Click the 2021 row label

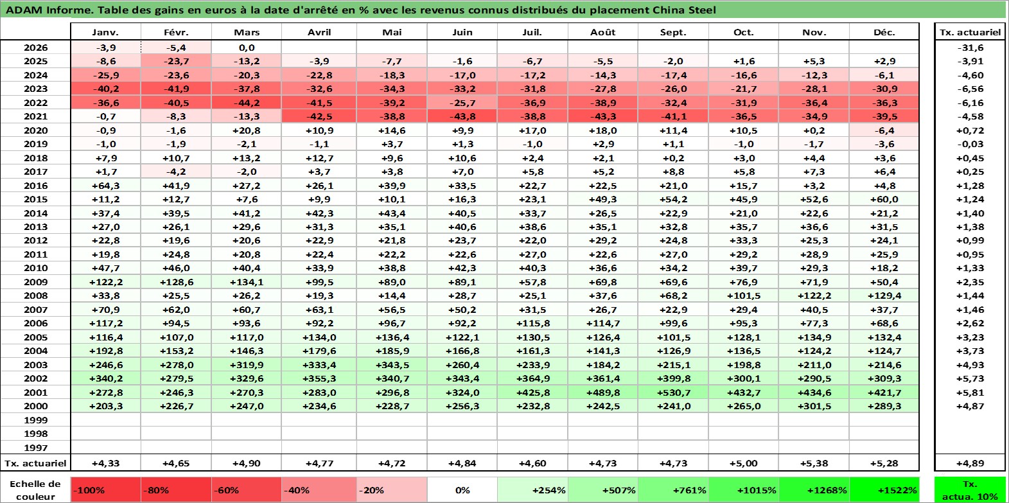[x=35, y=116]
